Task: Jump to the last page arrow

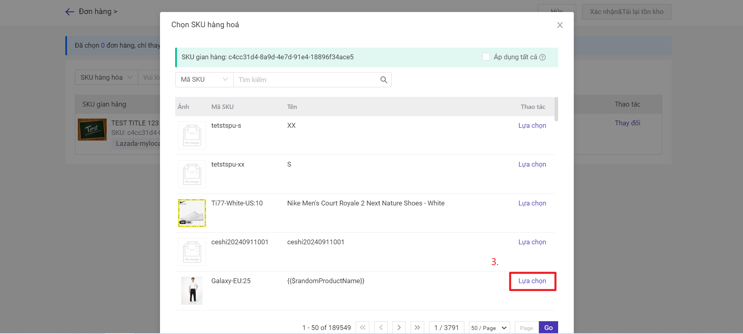Action: (x=417, y=328)
